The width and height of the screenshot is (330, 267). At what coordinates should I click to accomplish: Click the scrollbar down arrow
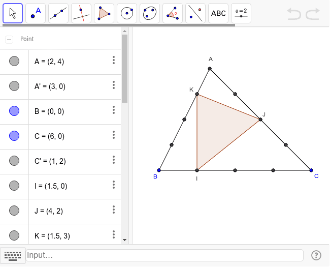click(x=124, y=240)
